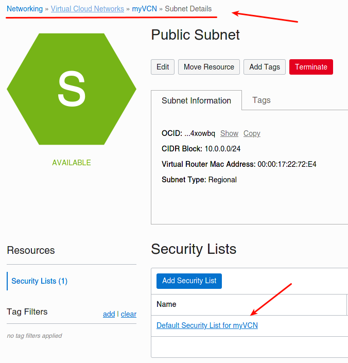Click the Add Security List button

pos(189,281)
